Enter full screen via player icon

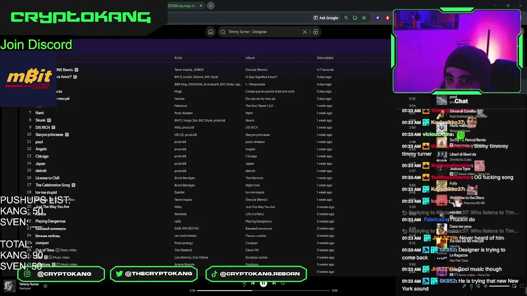tap(522, 286)
